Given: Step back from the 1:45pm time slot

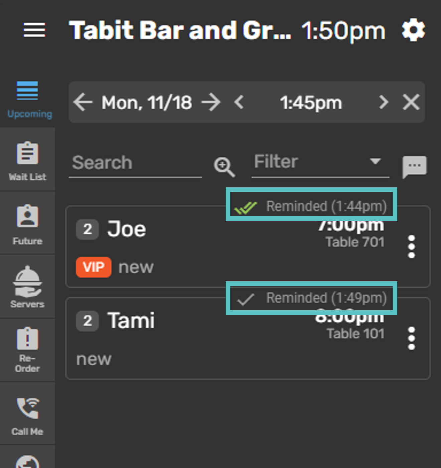Looking at the screenshot, I should [239, 102].
